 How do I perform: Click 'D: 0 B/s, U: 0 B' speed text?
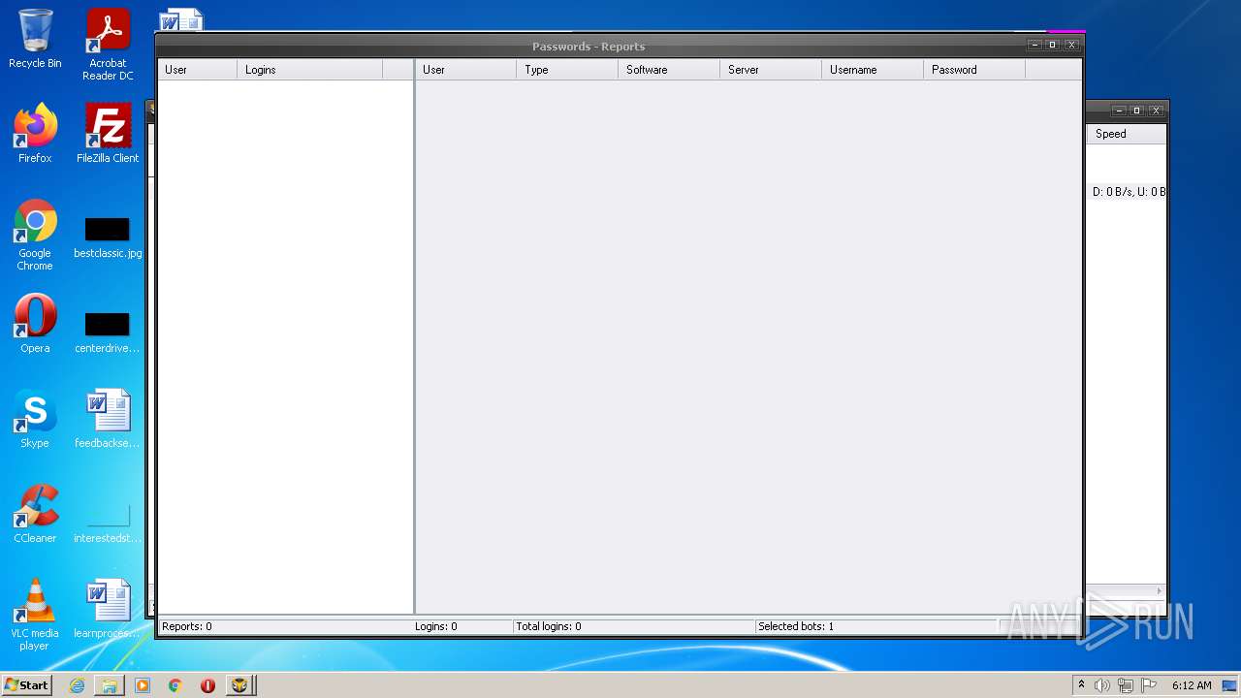tap(1129, 192)
